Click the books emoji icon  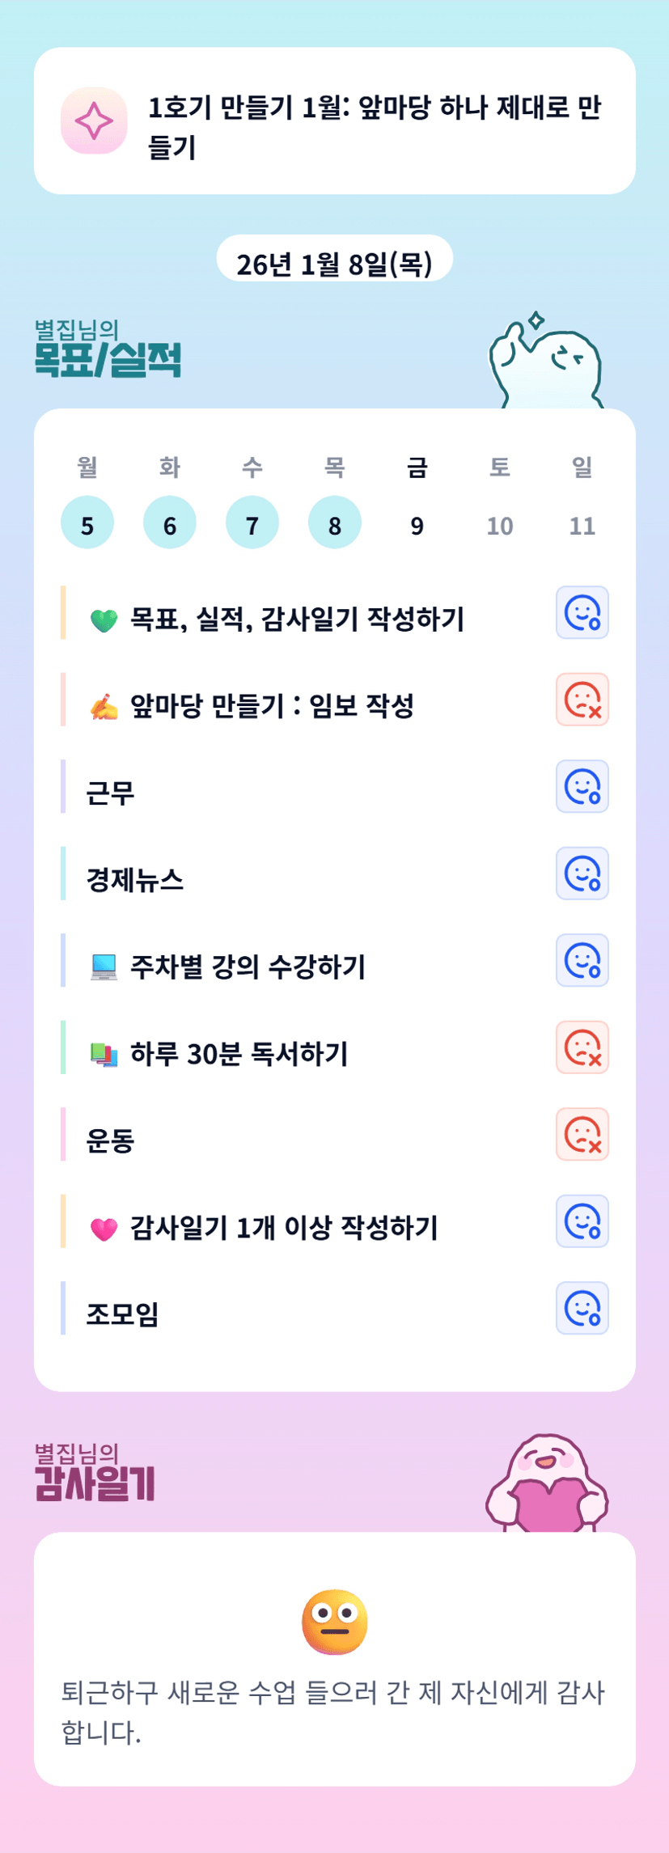click(x=104, y=1055)
